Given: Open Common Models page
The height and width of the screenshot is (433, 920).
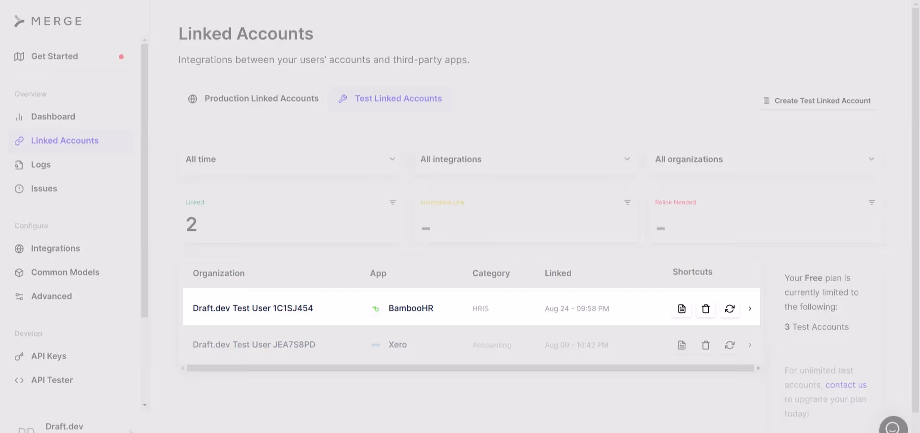Looking at the screenshot, I should click(65, 273).
